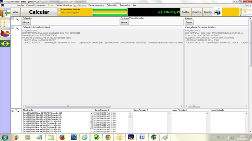Uncheck the Cabeçalho de Incidentes Geral checkbox
Screen dimensions: 252x141
[x=13, y=28]
